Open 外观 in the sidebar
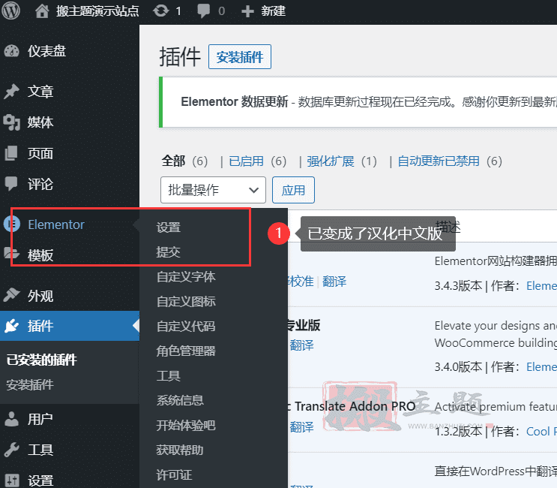The width and height of the screenshot is (557, 488). 40,296
